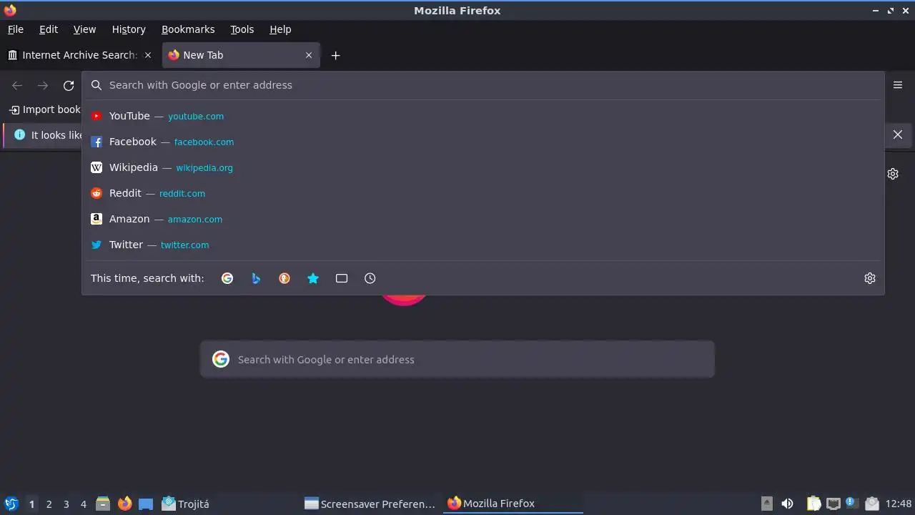
Task: Switch to workspace 3 in pager
Action: click(66, 504)
